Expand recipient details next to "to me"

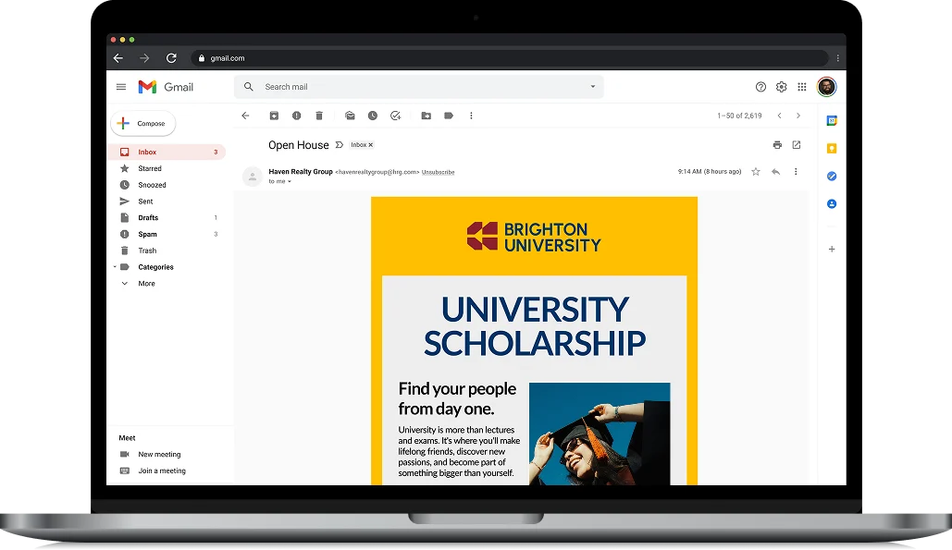point(290,181)
